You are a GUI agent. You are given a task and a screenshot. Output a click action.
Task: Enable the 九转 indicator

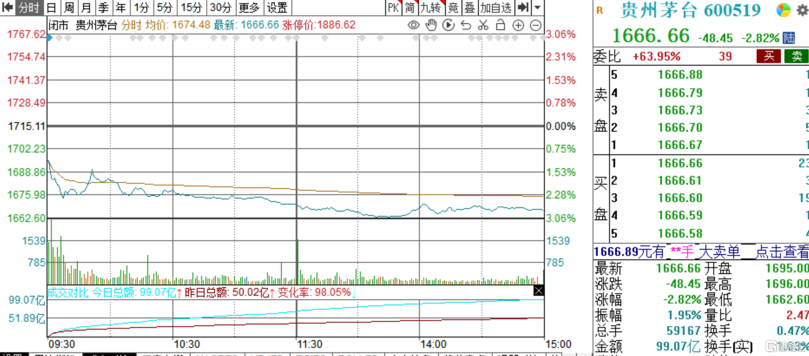pyautogui.click(x=431, y=8)
